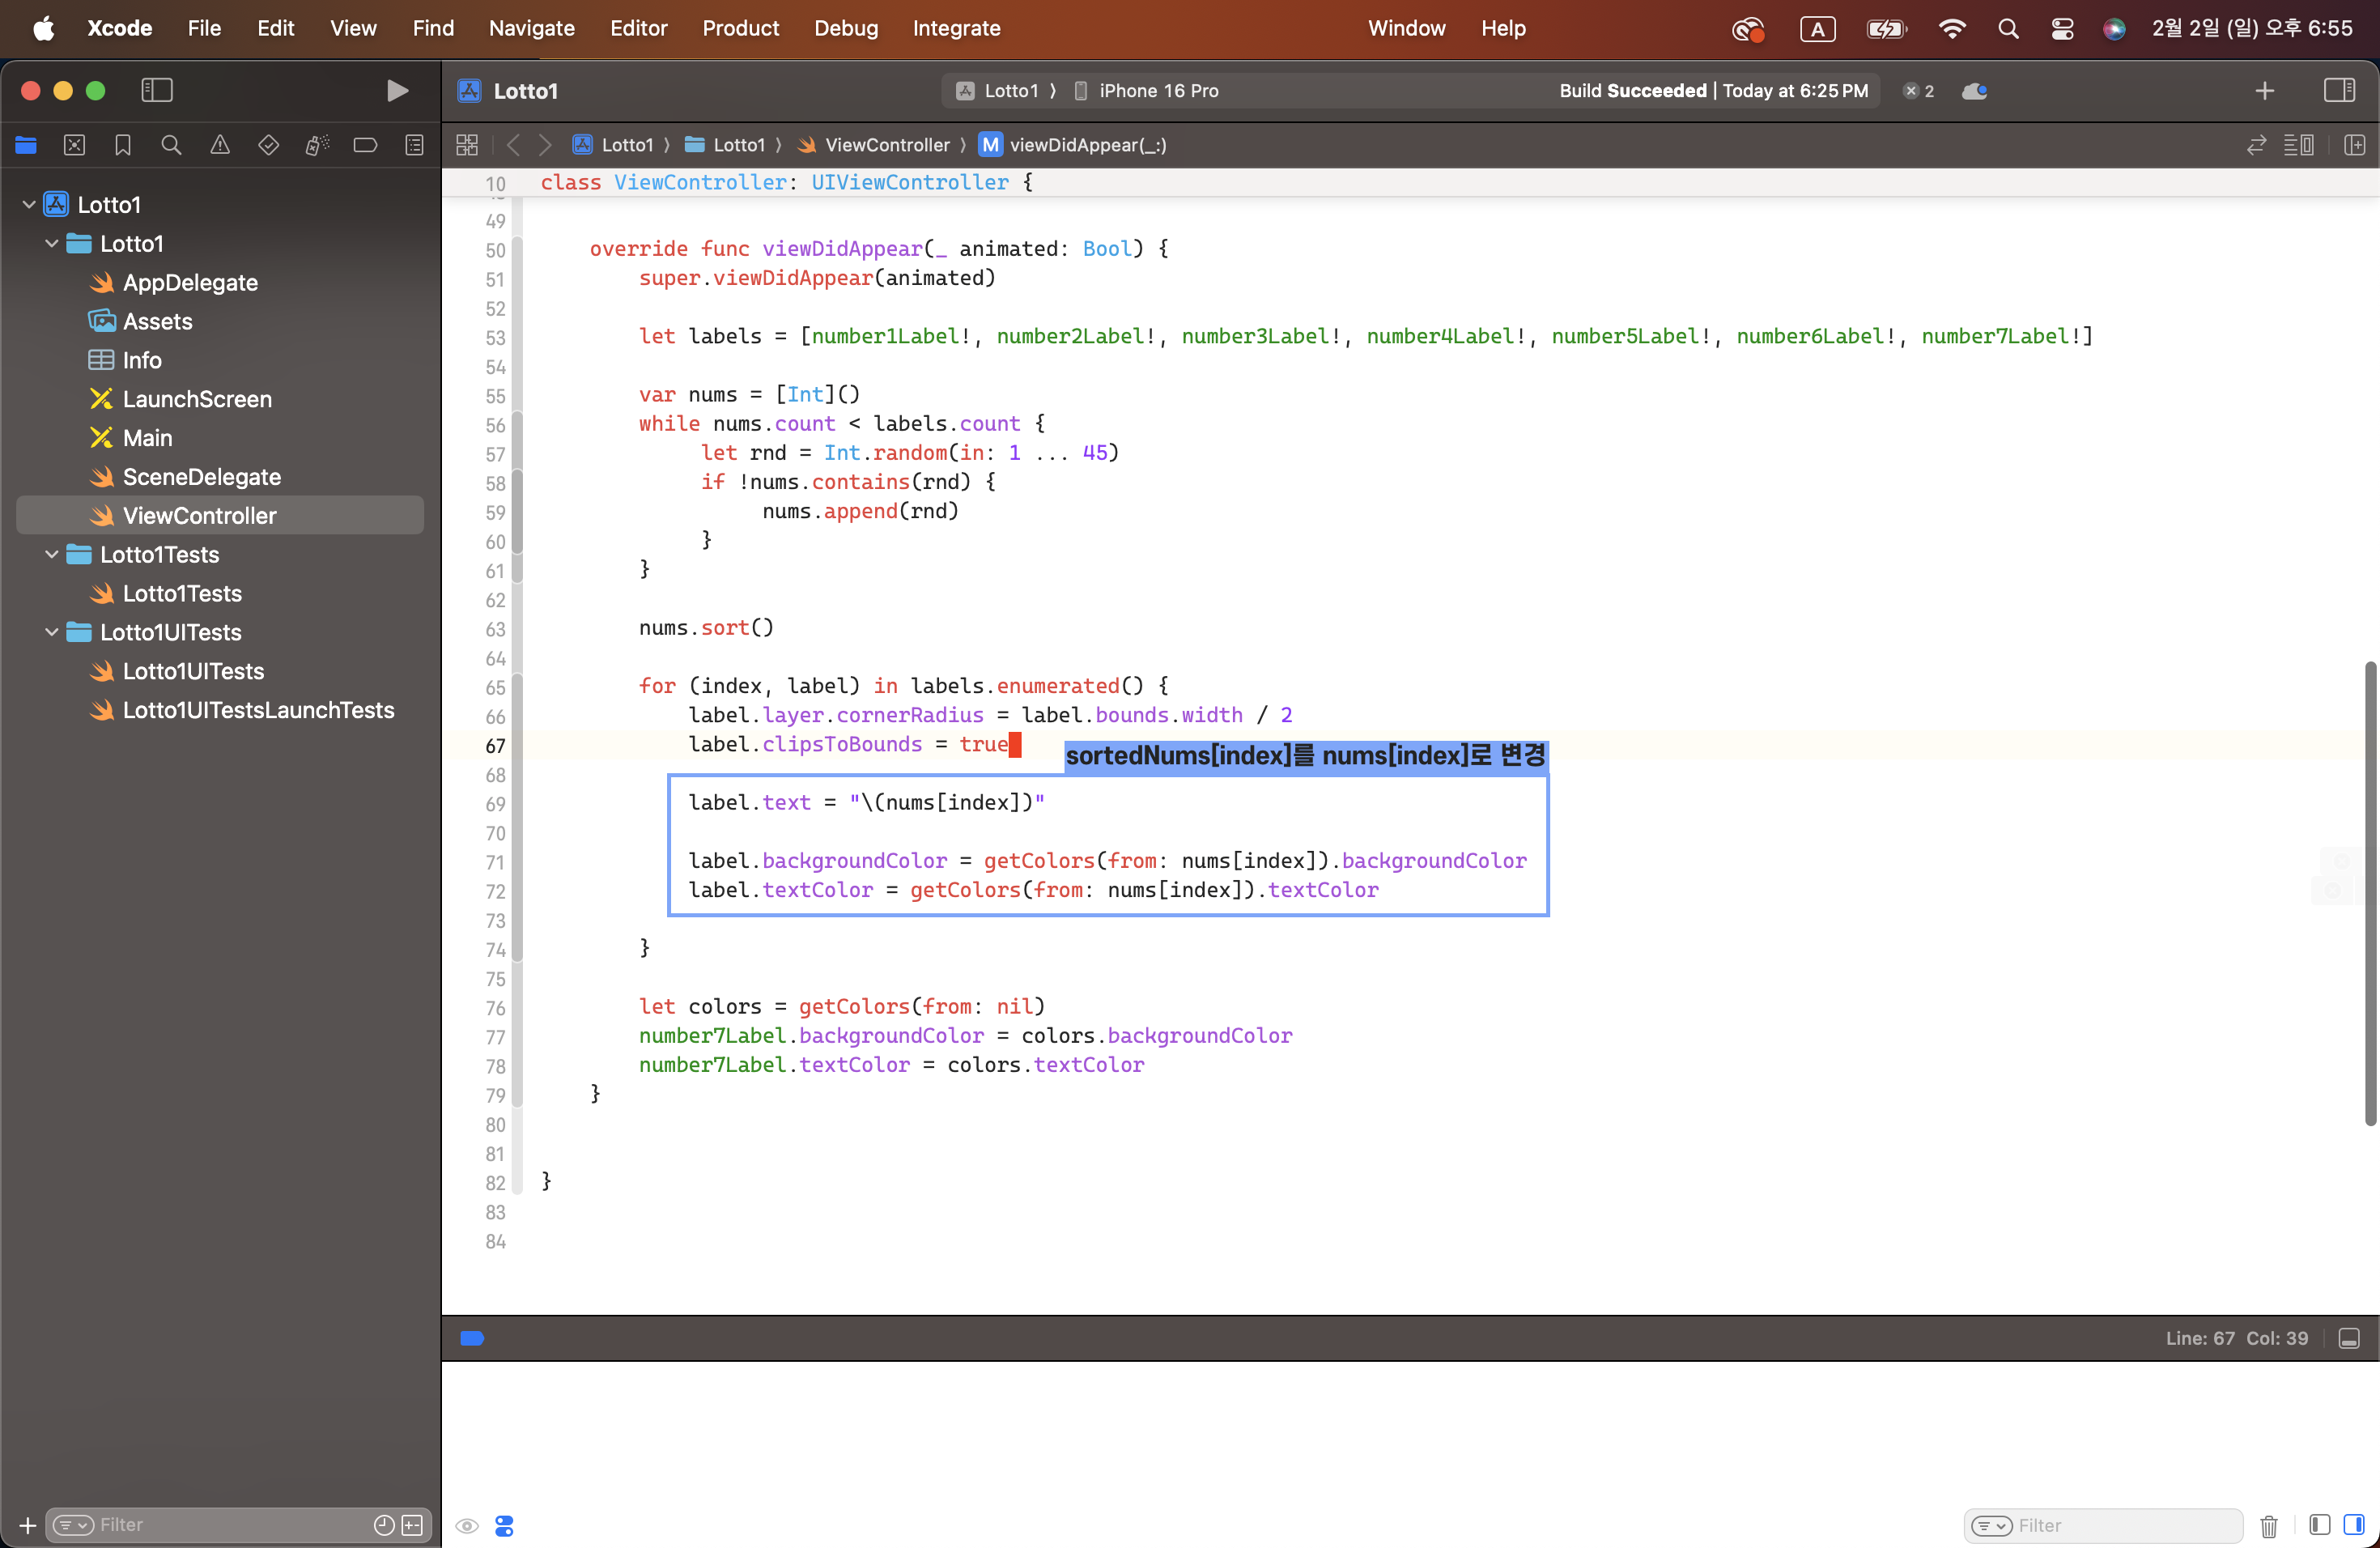Open the Issue navigator warning icon
The image size is (2380, 1548).
220,146
